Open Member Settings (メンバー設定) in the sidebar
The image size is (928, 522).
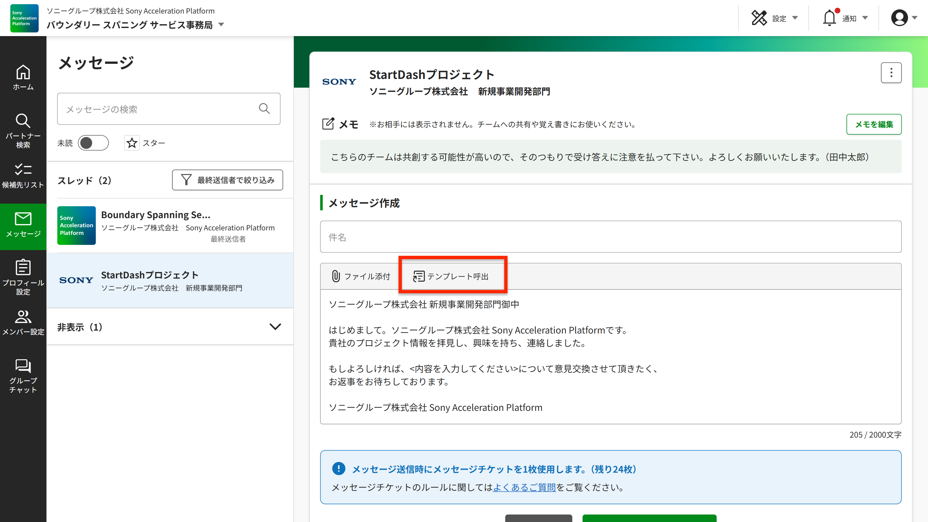click(23, 323)
